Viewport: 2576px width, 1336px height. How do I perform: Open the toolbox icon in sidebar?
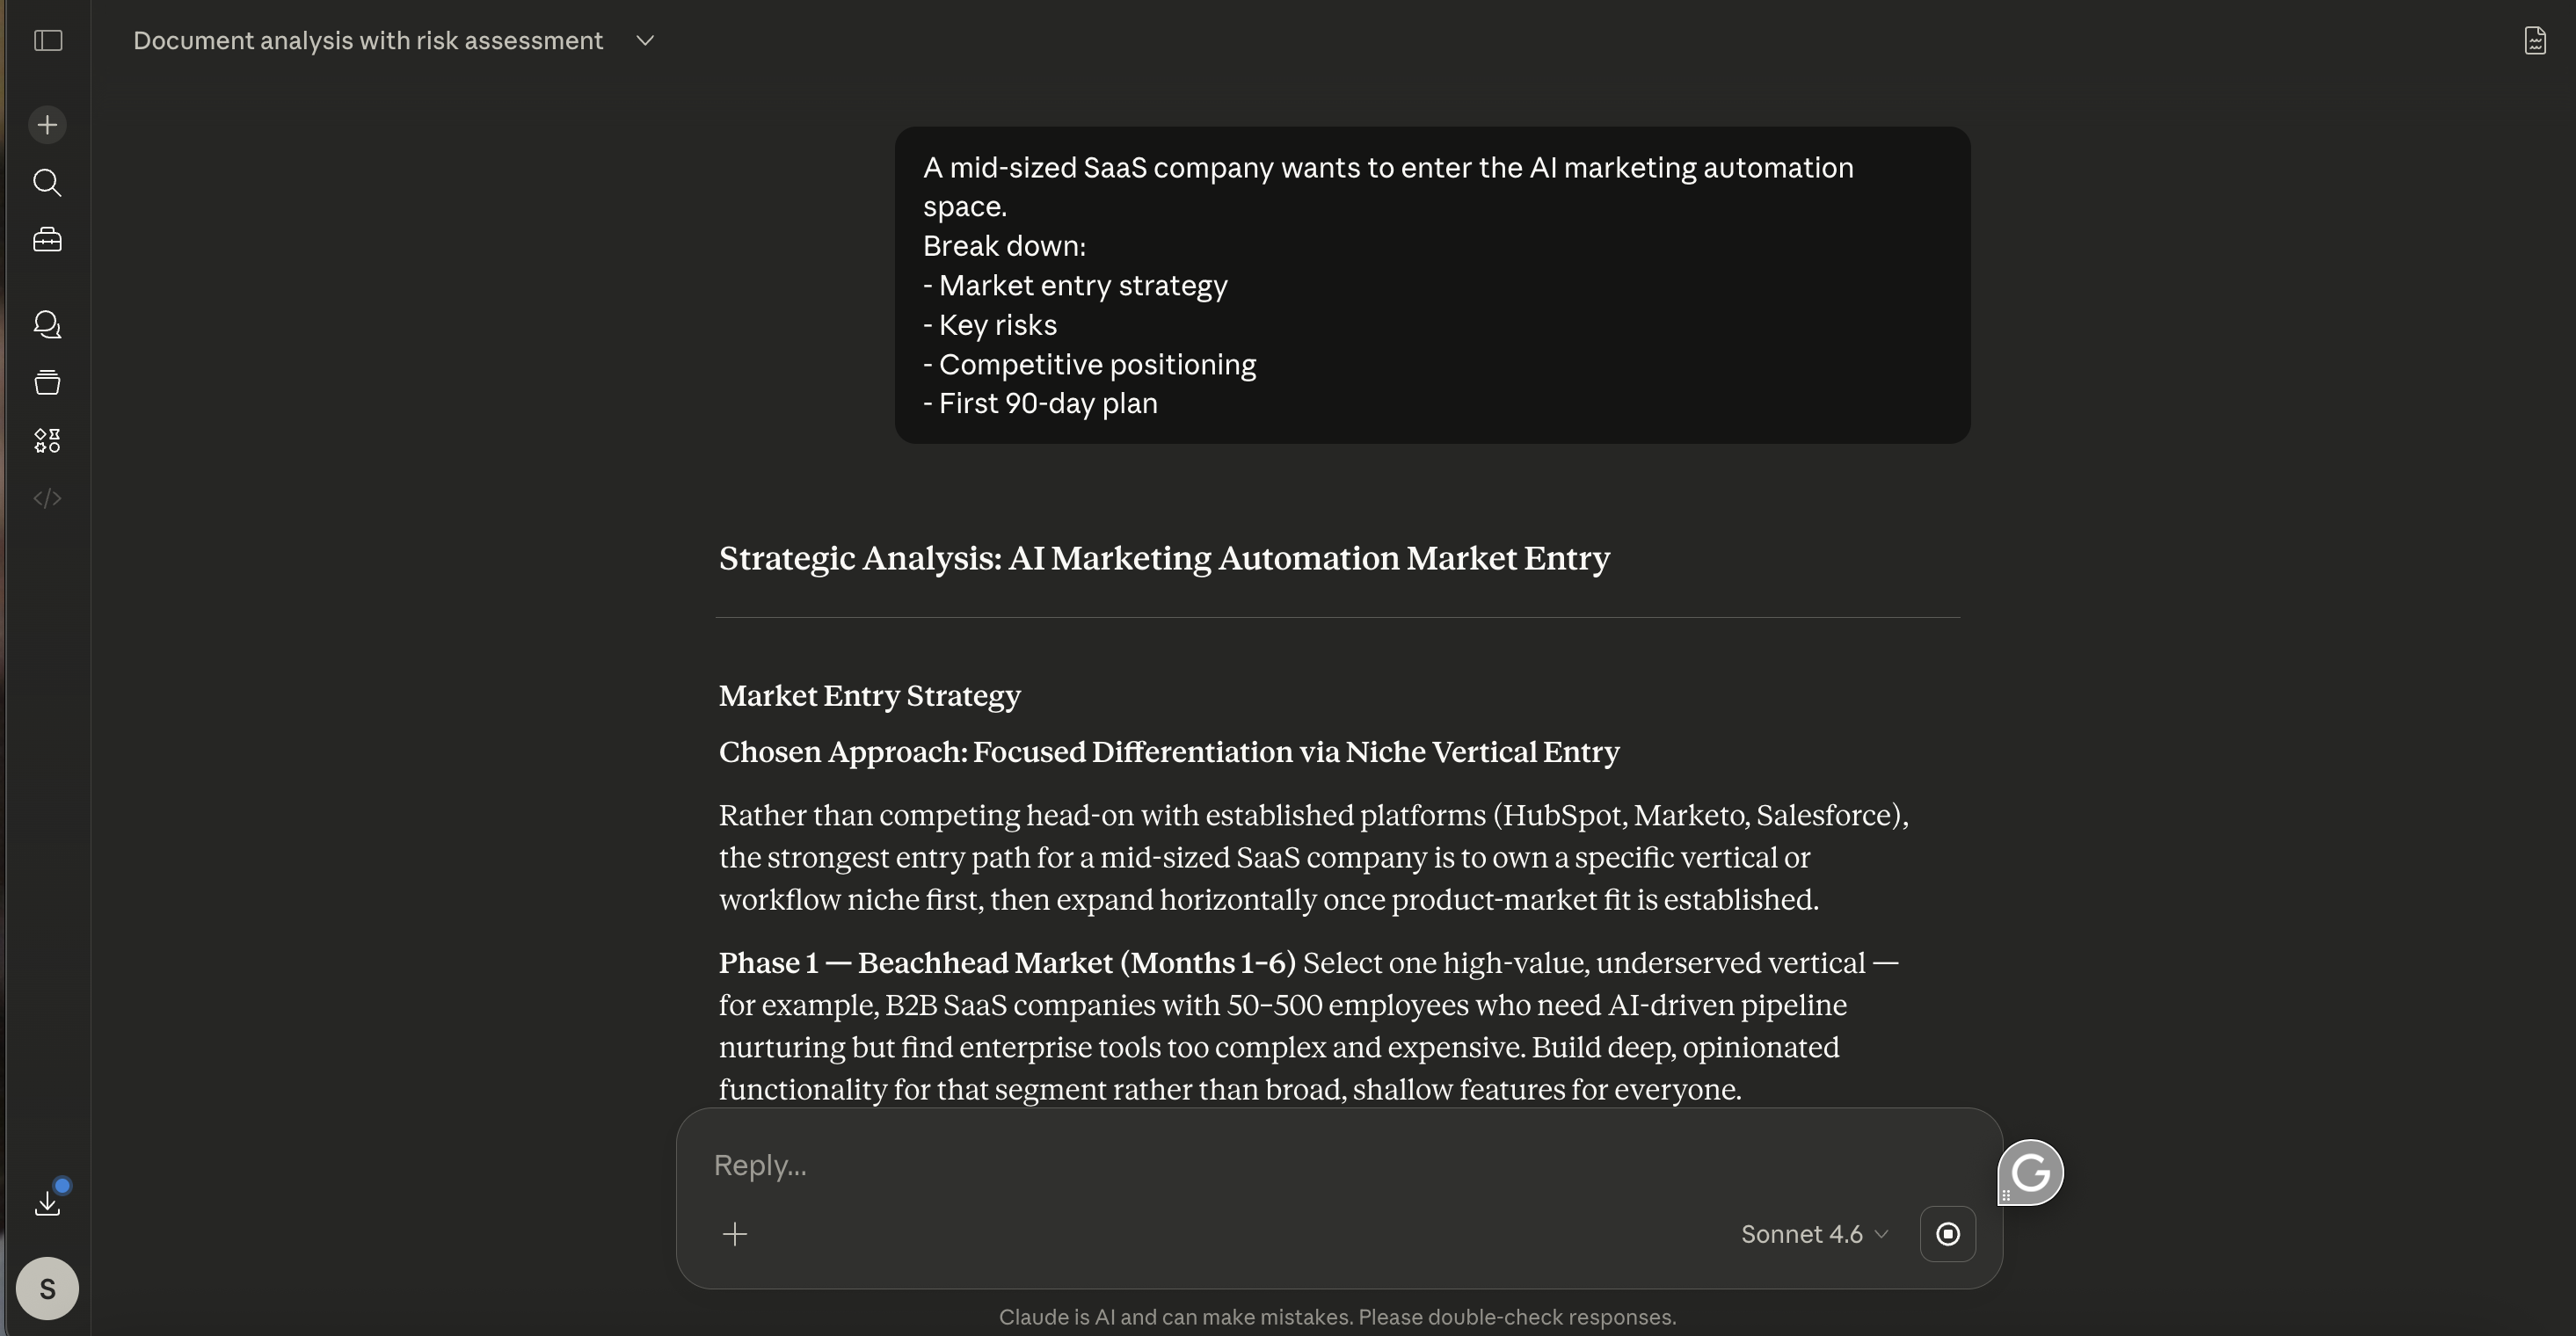(x=47, y=240)
